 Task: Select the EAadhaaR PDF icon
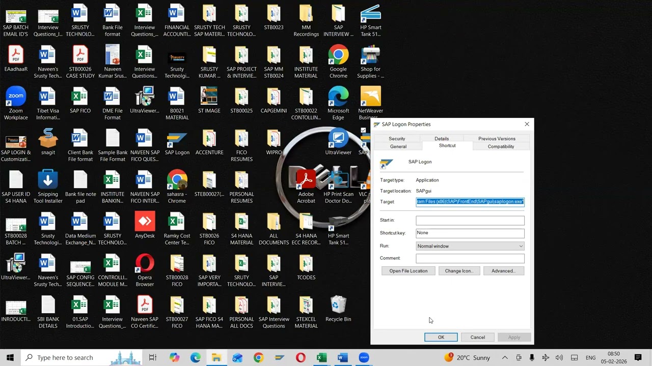16,59
